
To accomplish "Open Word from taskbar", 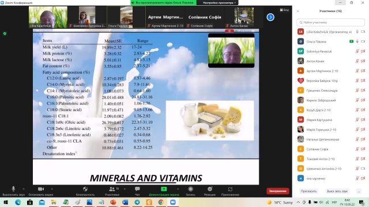I will tap(125, 202).
